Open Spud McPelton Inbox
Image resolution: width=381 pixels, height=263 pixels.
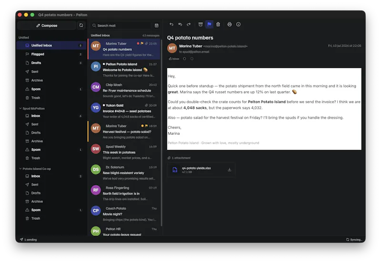(x=51, y=116)
